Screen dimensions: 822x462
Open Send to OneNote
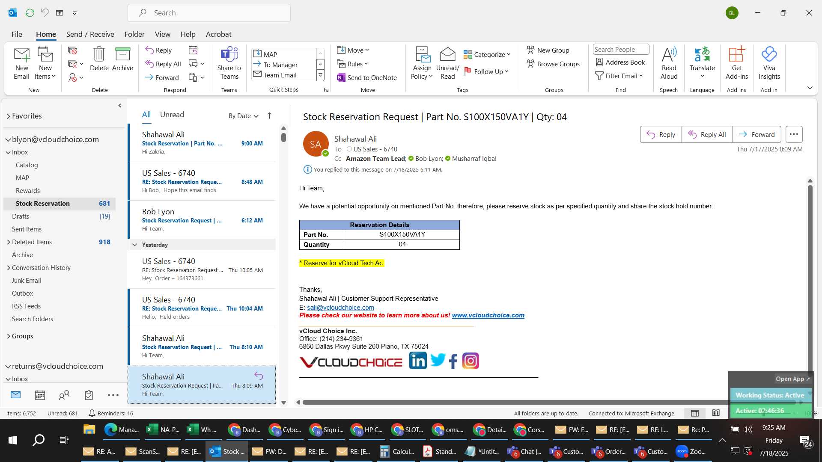click(367, 77)
